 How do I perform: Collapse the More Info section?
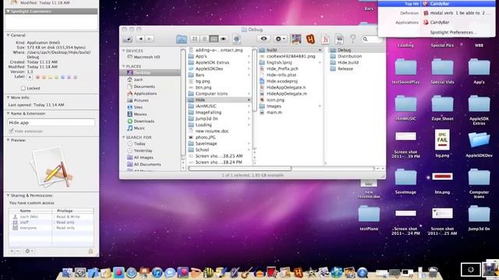9,97
